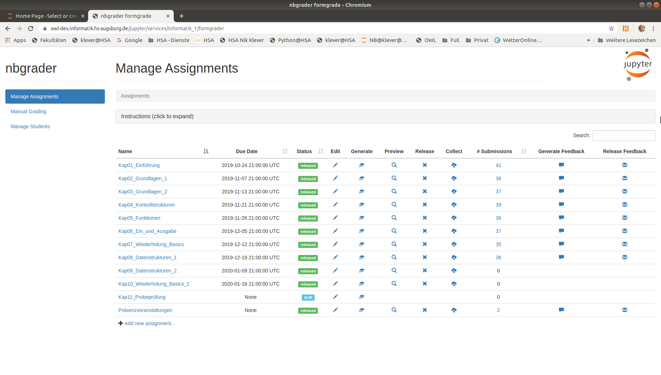
Task: Open the Kap01_Einführung assignment link
Action: coord(139,165)
